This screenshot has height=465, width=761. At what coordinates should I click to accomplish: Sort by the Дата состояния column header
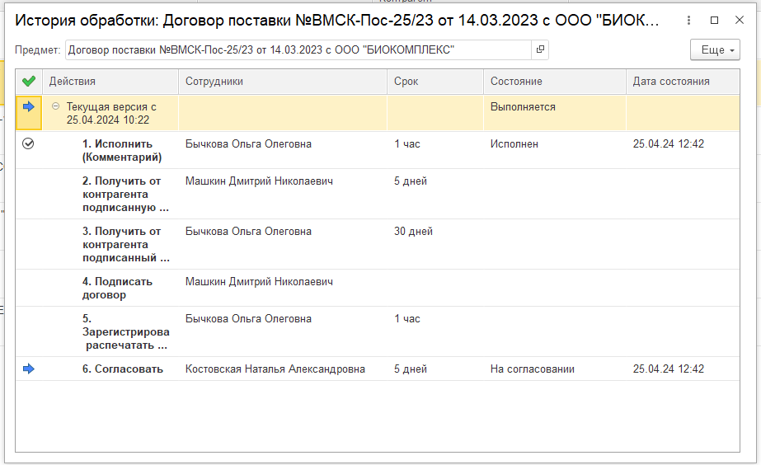point(683,81)
